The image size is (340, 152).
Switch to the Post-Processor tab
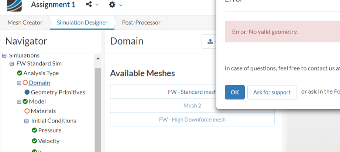tap(141, 23)
